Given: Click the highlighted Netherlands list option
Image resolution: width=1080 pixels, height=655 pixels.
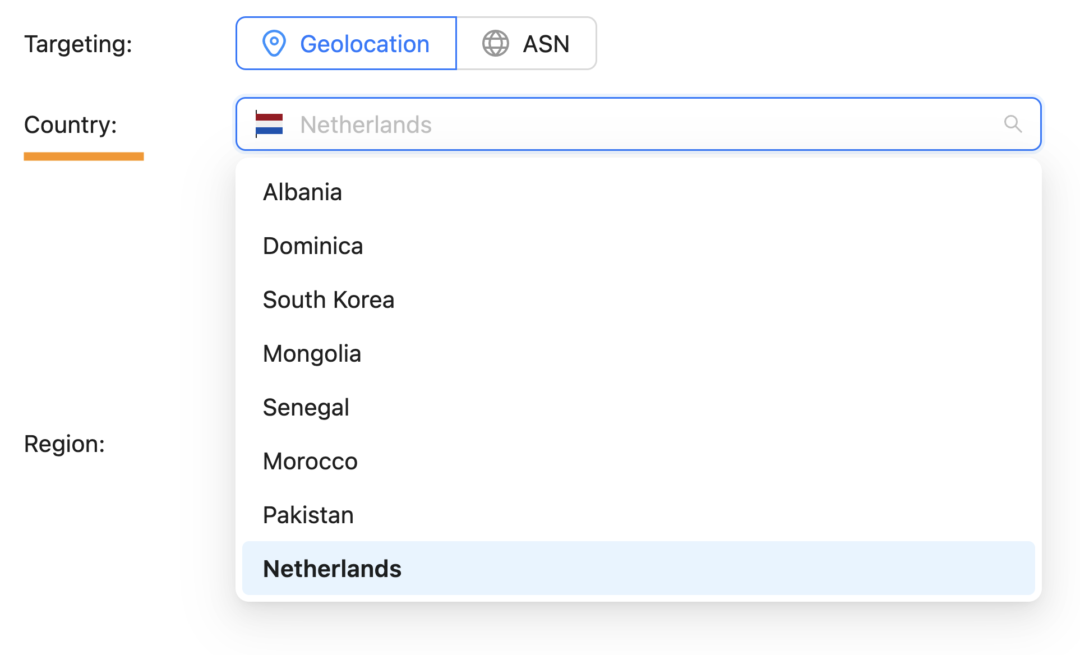Looking at the screenshot, I should (332, 569).
